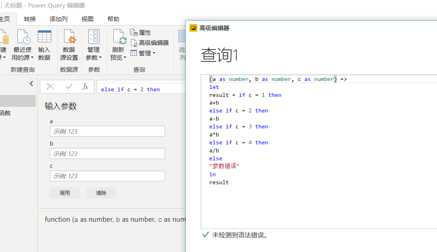Viewport: 437px width, 252px height.
Task: Click the function signature line in editor
Action: click(x=278, y=79)
